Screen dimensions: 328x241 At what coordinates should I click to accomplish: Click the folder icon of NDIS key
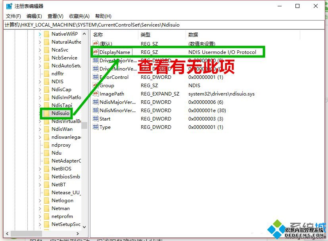pos(47,82)
